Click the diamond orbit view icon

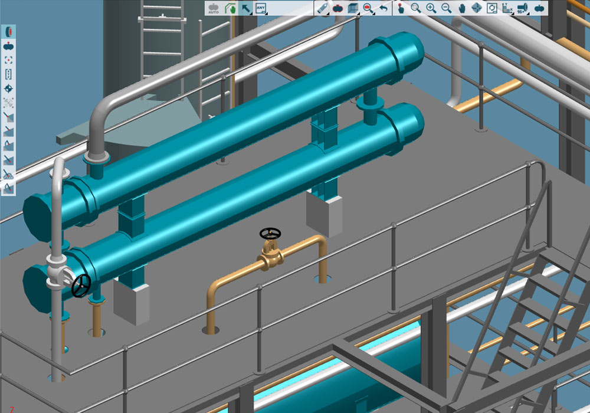pyautogui.click(x=477, y=8)
